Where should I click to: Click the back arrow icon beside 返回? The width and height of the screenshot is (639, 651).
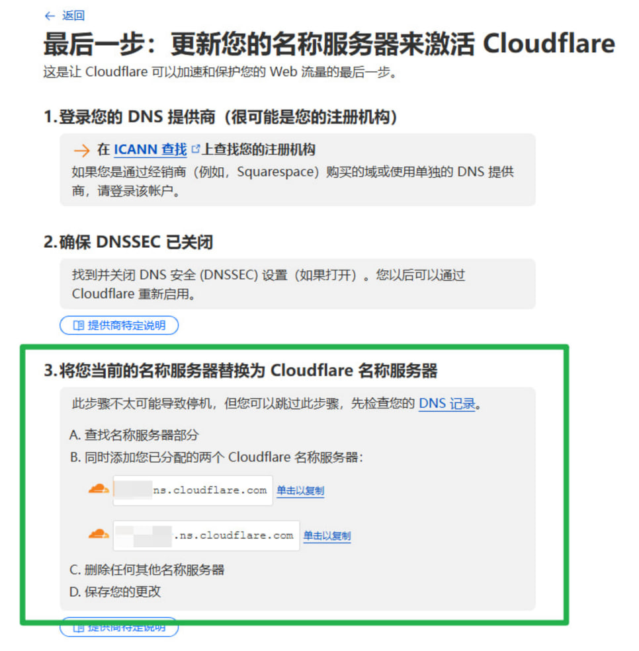50,16
